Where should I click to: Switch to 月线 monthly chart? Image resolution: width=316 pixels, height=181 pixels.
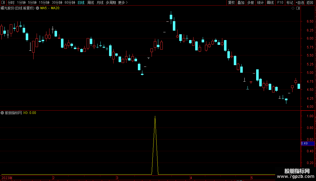click(x=100, y=3)
